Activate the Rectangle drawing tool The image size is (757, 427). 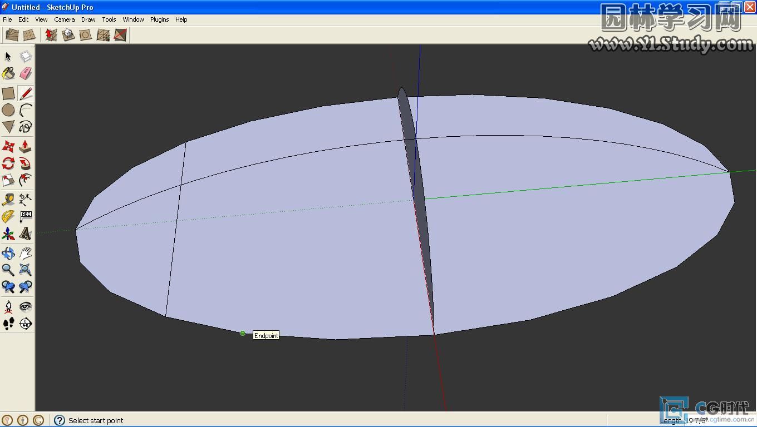tap(8, 93)
